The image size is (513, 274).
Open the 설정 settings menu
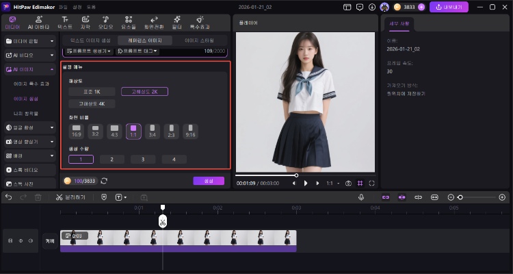coord(77,7)
